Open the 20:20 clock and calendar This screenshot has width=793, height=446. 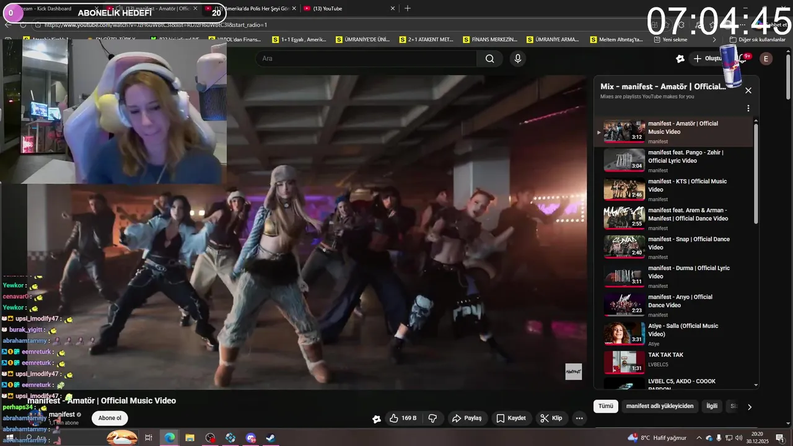(x=756, y=438)
